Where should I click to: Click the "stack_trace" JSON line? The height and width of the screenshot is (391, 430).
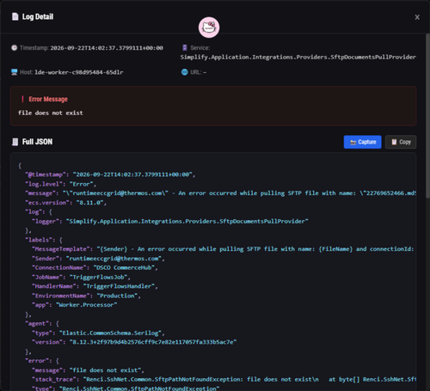click(224, 379)
